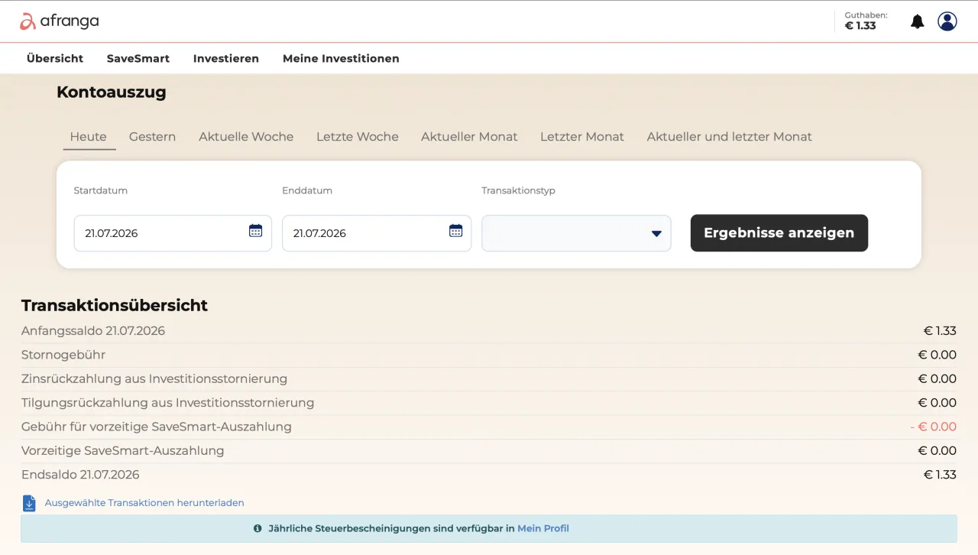Click the red - € 0.00 amount
The width and height of the screenshot is (978, 555).
[933, 427]
